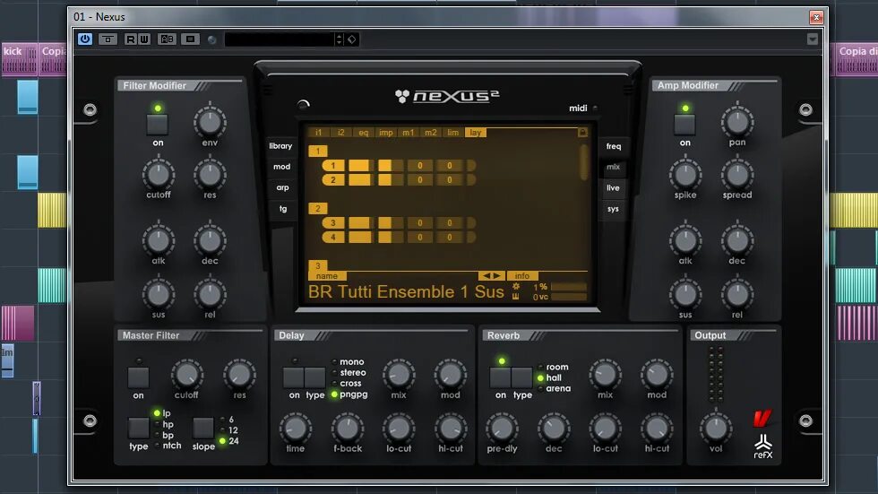
Task: Click the mix button right of display
Action: (x=613, y=167)
